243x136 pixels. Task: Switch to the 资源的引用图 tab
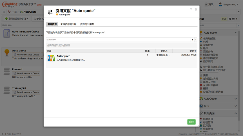(87, 24)
